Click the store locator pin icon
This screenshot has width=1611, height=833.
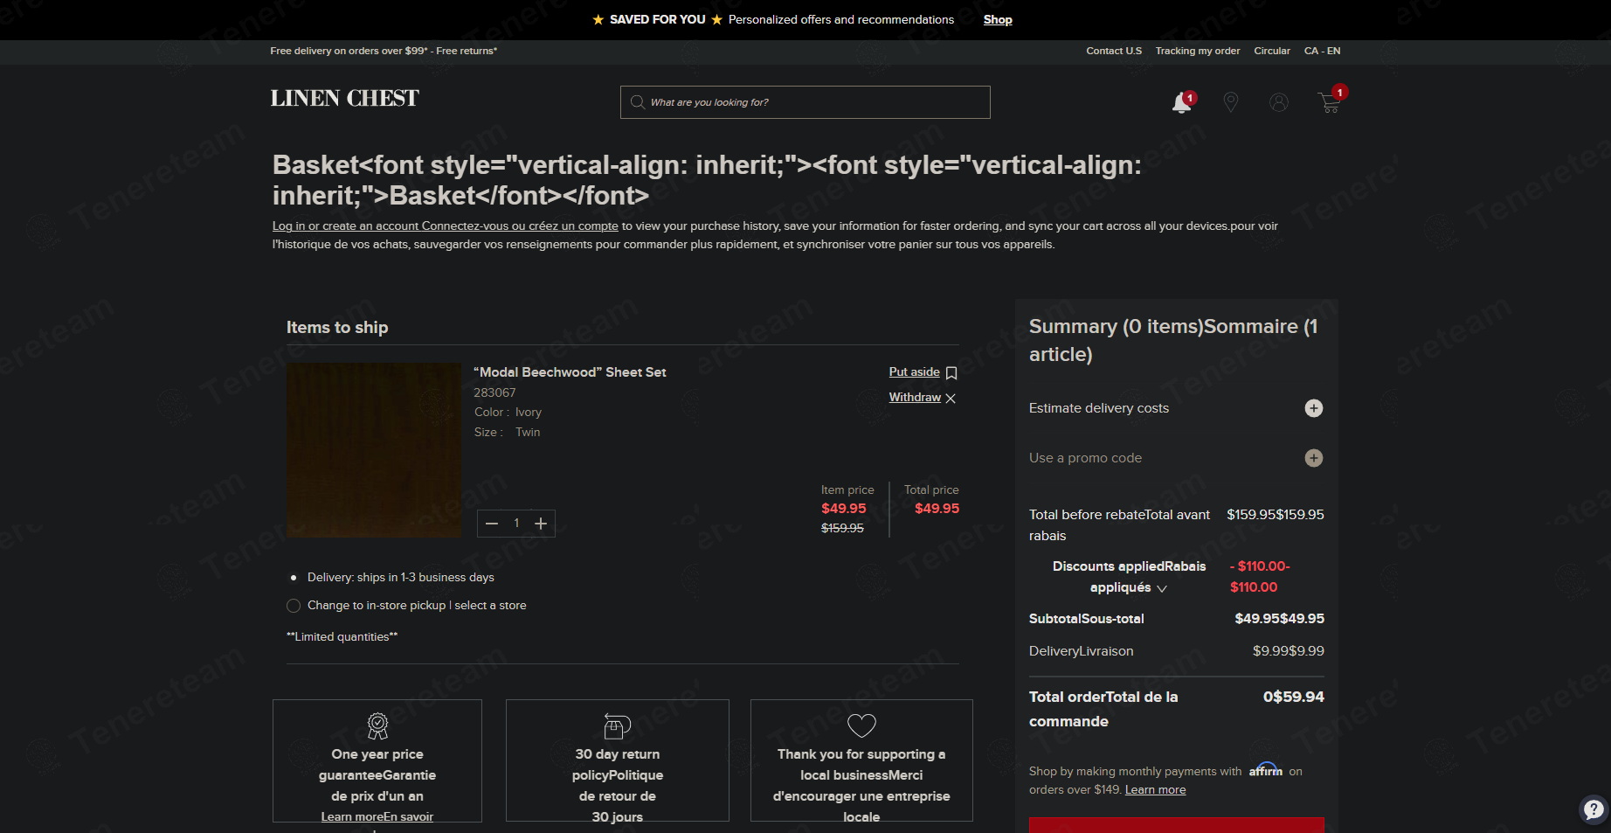[x=1231, y=102]
